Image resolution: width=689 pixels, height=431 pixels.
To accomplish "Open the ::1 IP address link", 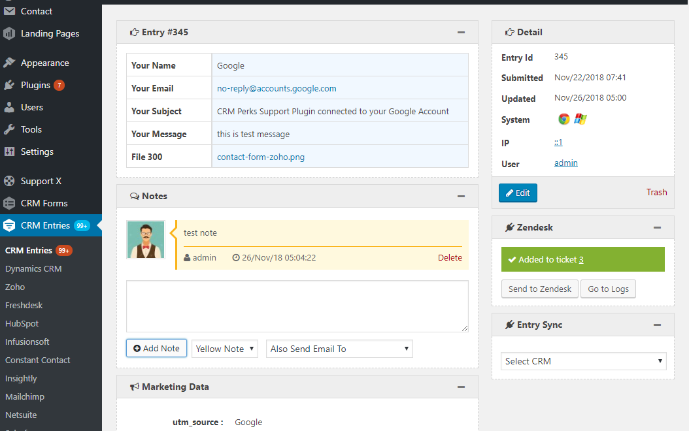I will [x=558, y=142].
